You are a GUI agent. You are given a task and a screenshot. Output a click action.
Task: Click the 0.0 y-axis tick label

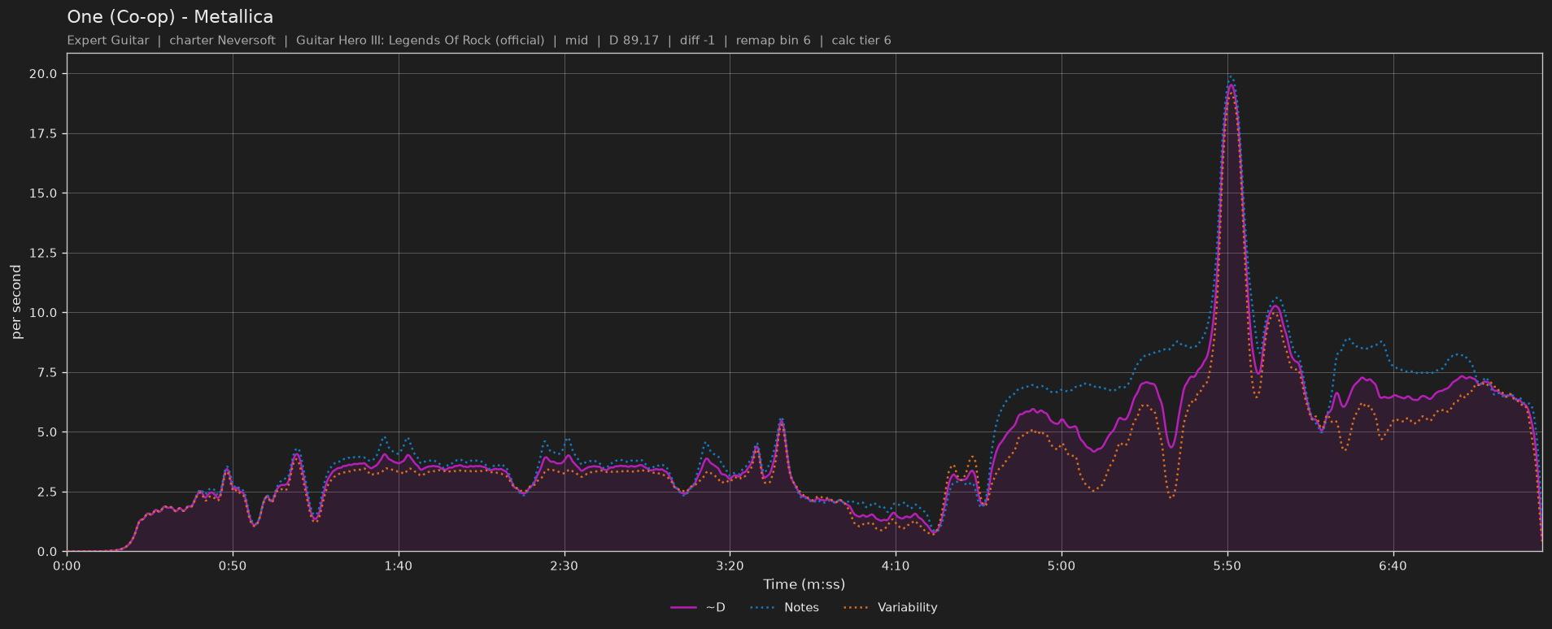click(x=47, y=552)
